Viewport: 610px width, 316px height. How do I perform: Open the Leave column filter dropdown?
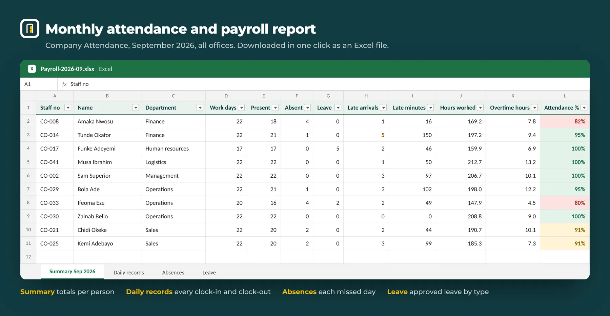pos(338,107)
